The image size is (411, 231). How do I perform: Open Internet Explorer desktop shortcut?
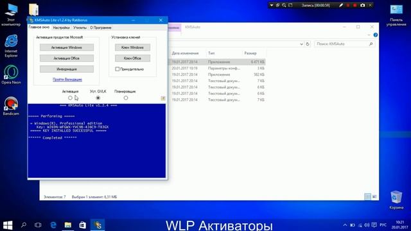11,46
